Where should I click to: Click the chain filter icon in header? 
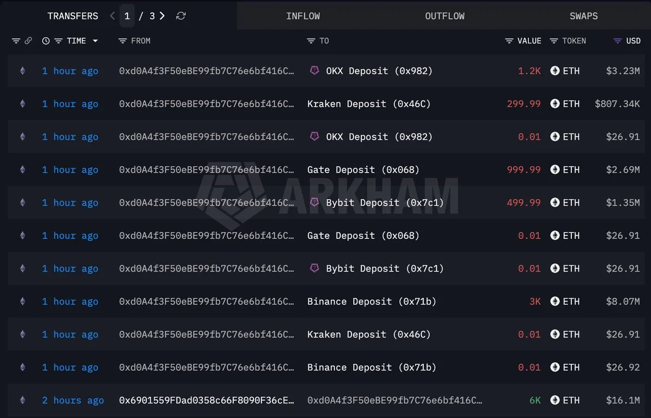[x=16, y=41]
